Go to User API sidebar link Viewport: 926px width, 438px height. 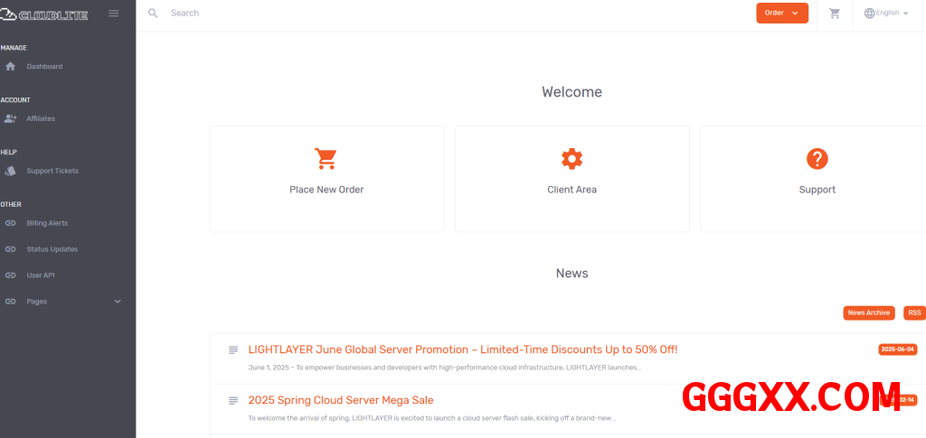[x=41, y=275]
